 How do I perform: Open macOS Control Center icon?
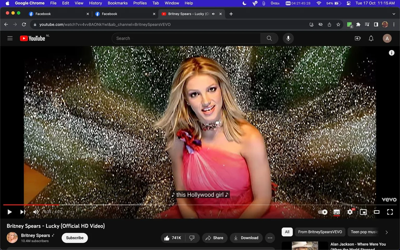click(x=349, y=3)
